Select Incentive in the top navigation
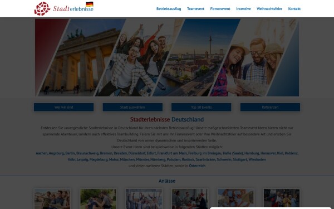This screenshot has width=334, height=209. pyautogui.click(x=243, y=9)
